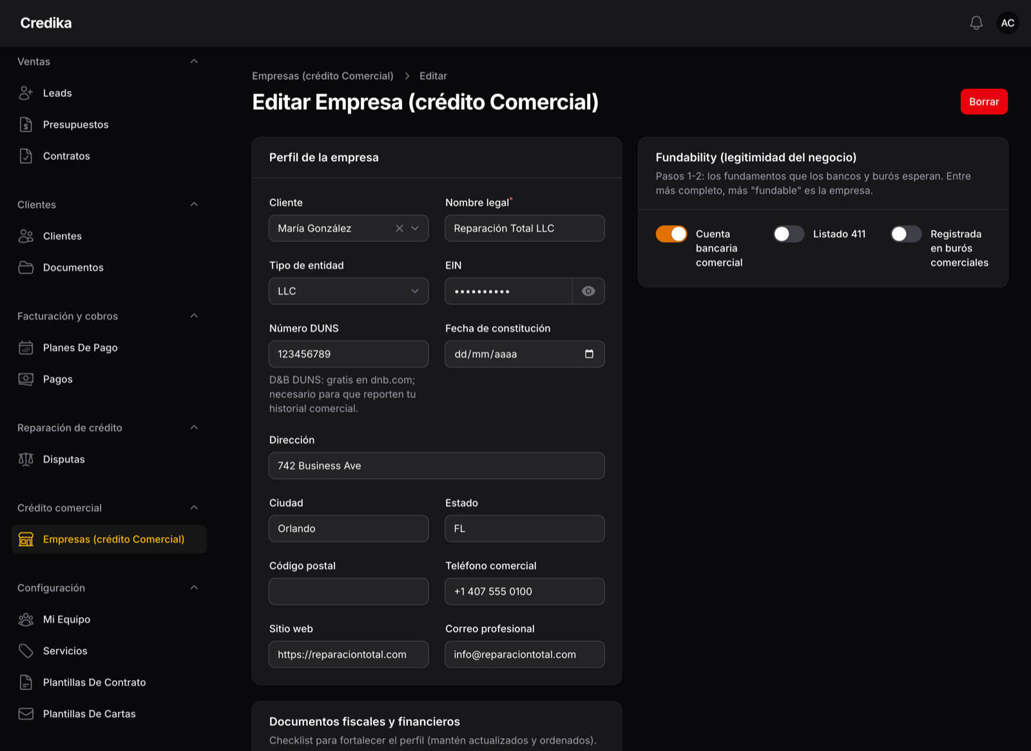Click the Empresas storefront icon
The width and height of the screenshot is (1031, 751).
tap(26, 539)
